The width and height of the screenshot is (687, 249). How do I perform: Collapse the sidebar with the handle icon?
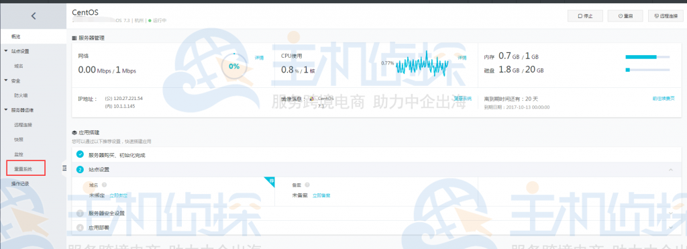coord(64,168)
